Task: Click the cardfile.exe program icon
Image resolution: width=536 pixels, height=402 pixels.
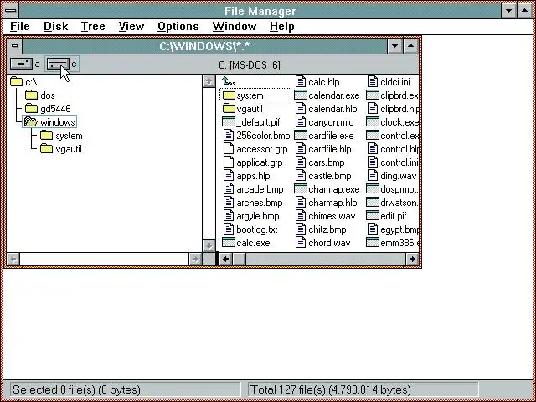Action: tap(301, 136)
